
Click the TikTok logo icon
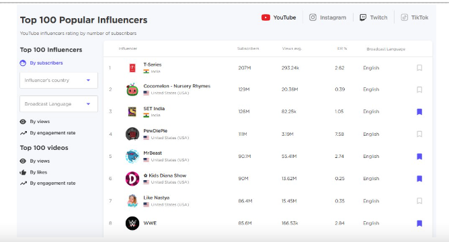[405, 17]
